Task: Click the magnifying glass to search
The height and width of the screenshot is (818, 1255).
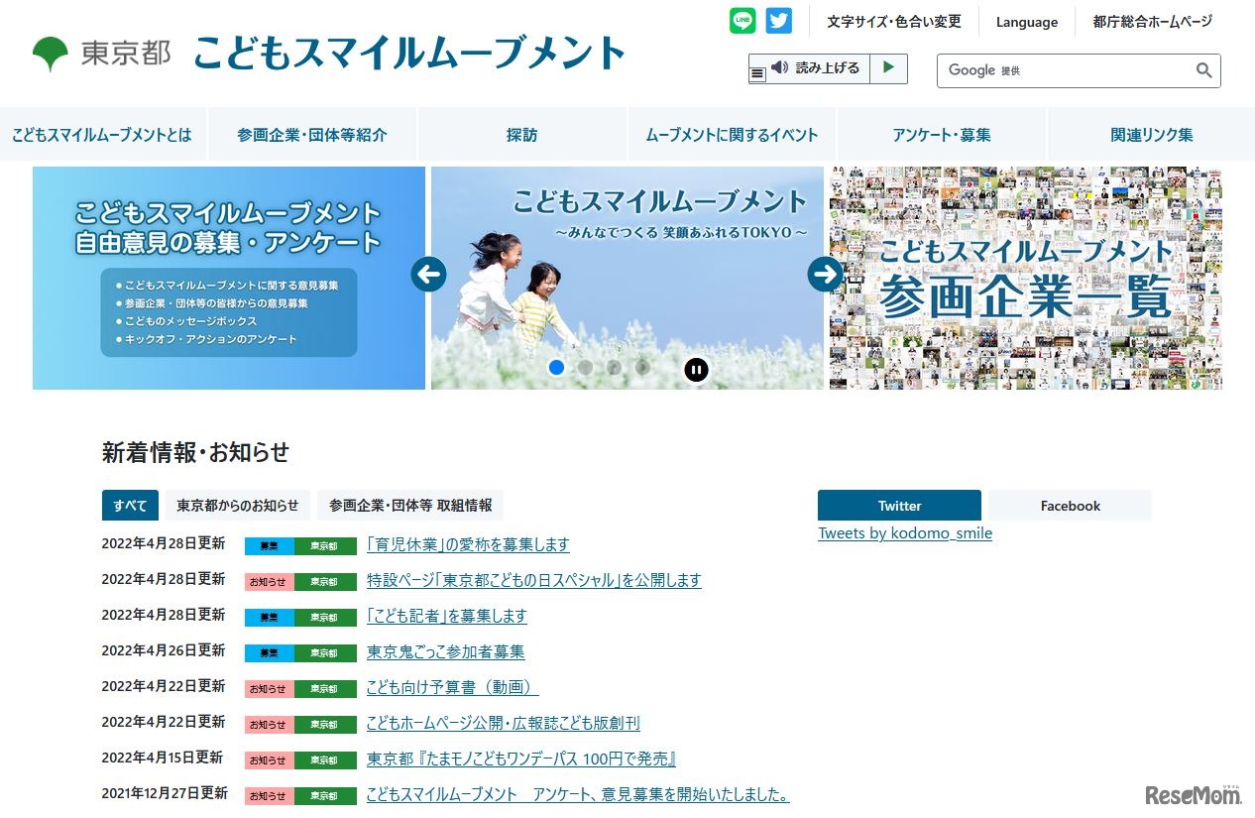Action: [x=1202, y=70]
